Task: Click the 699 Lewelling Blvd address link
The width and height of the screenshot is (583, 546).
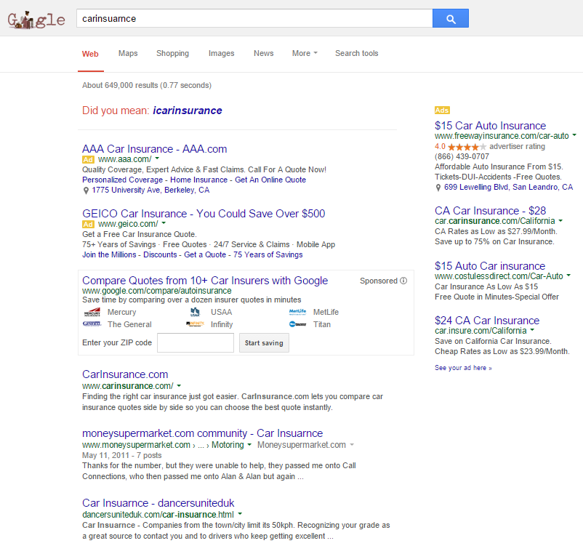Action: [508, 187]
